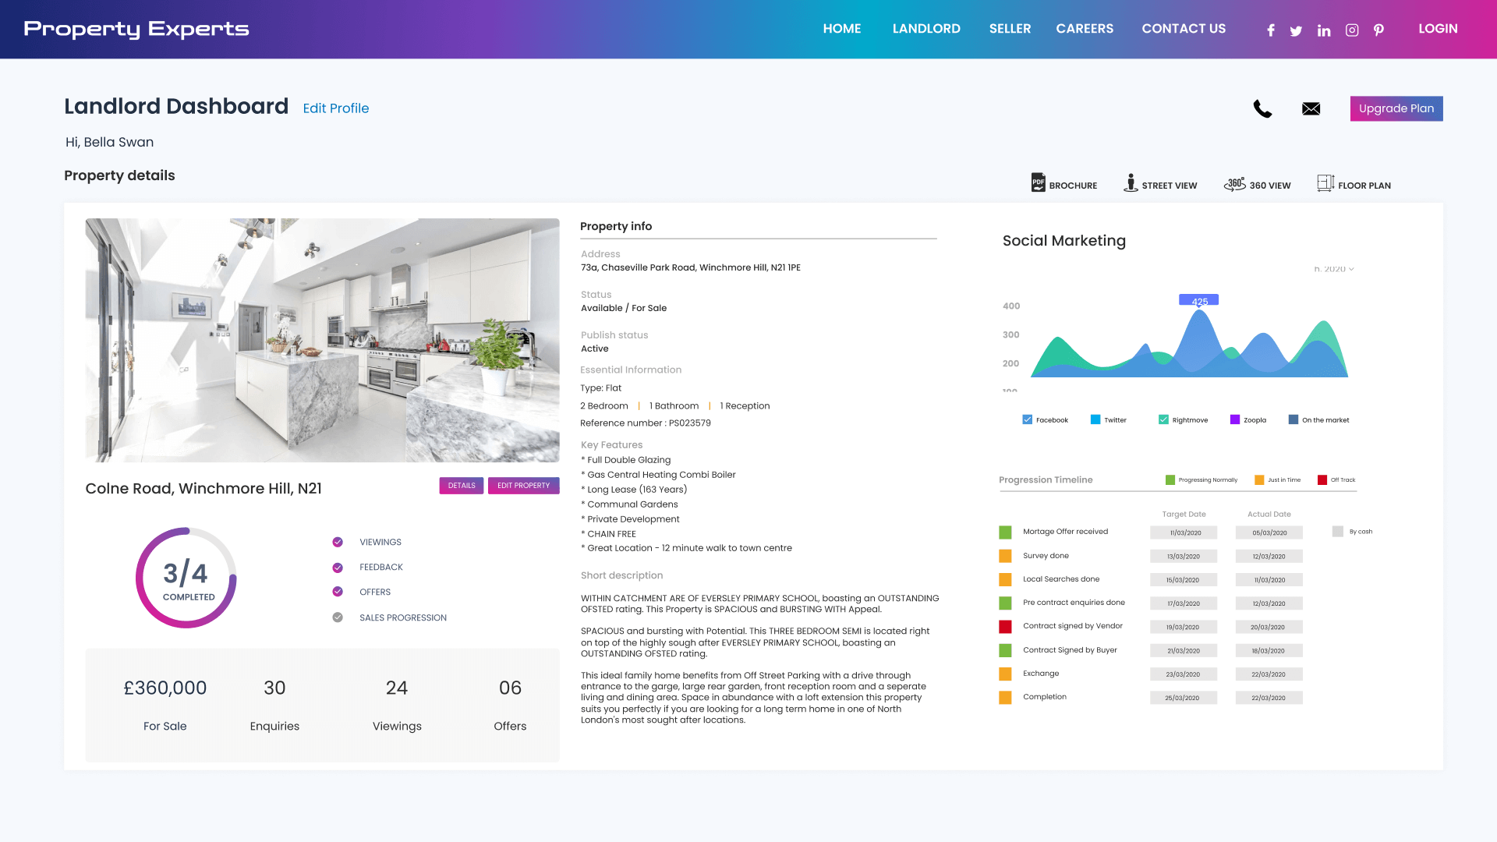The height and width of the screenshot is (842, 1497).
Task: Open the Landlord nav menu
Action: click(925, 29)
